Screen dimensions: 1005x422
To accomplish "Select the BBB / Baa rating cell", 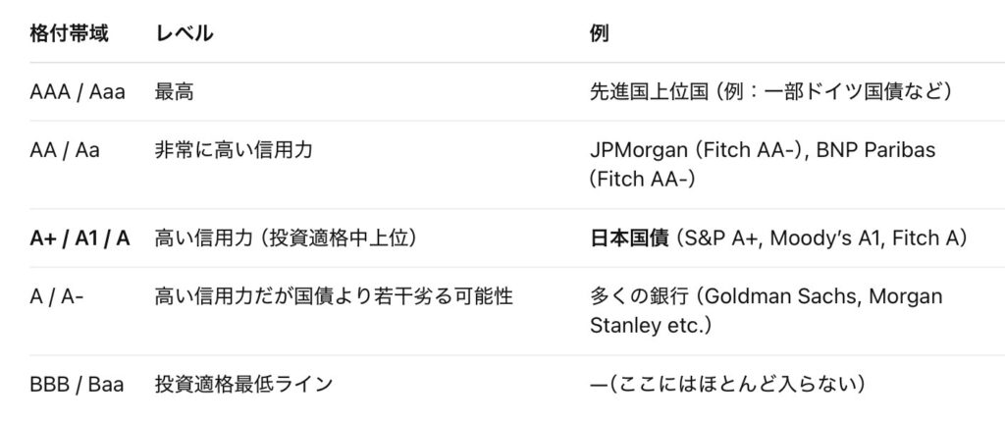I will click(x=77, y=384).
